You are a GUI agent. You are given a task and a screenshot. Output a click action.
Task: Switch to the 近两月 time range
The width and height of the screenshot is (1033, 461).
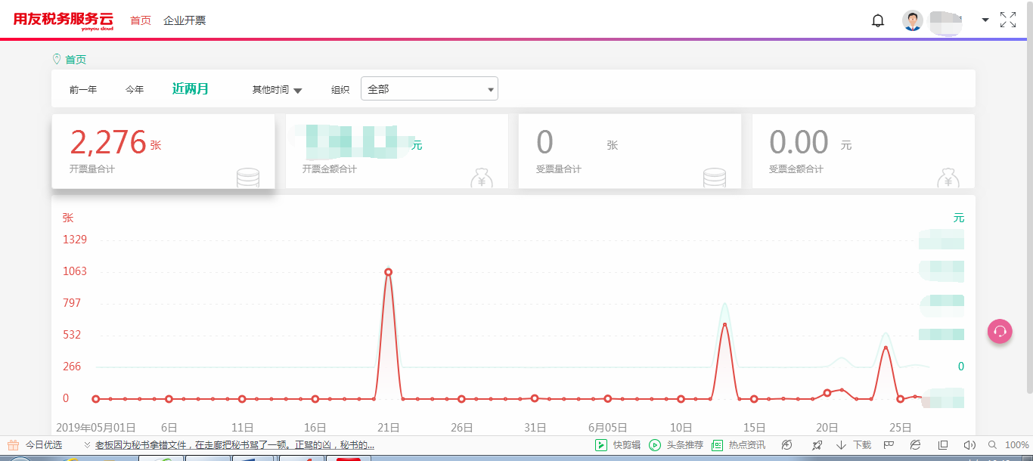(191, 89)
